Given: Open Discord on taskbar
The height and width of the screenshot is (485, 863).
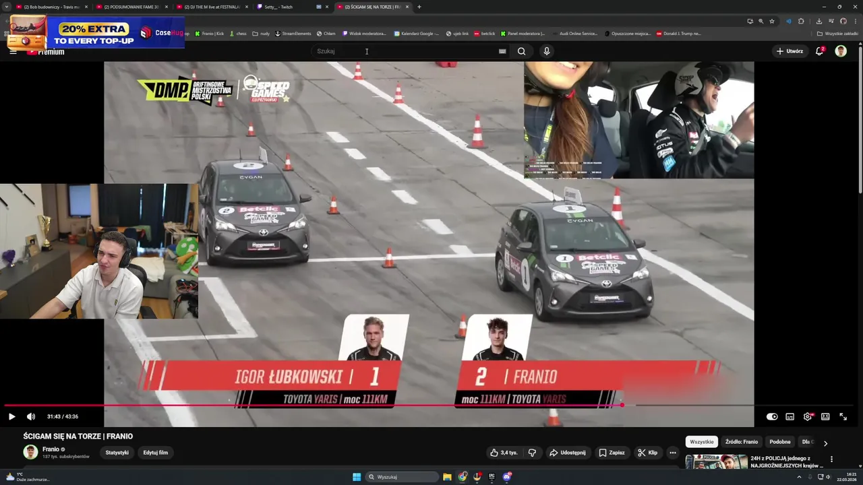Looking at the screenshot, I should click(507, 477).
